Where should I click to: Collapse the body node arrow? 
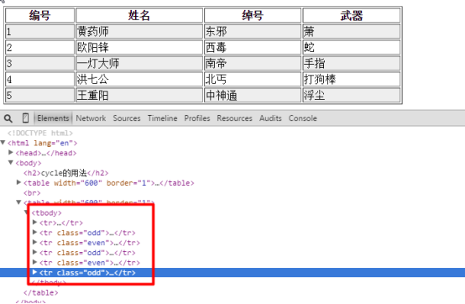point(11,163)
